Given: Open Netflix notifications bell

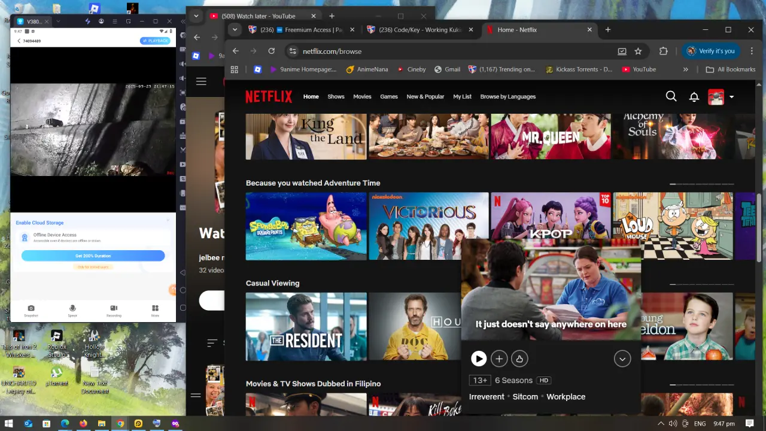Looking at the screenshot, I should [694, 96].
